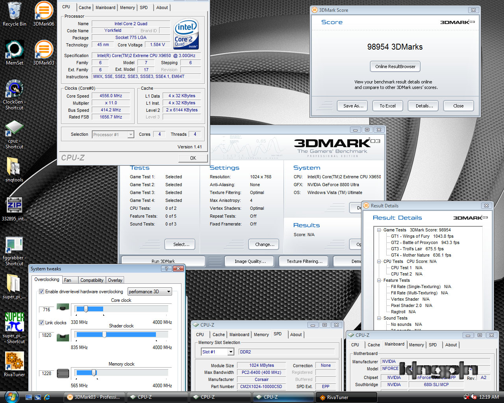This screenshot has width=504, height=403.
Task: Collapse the Feature Tests tree node
Action: click(379, 280)
